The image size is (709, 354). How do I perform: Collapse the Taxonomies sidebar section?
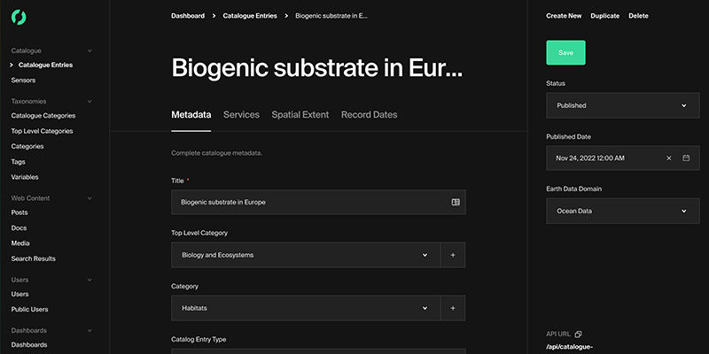tap(90, 102)
